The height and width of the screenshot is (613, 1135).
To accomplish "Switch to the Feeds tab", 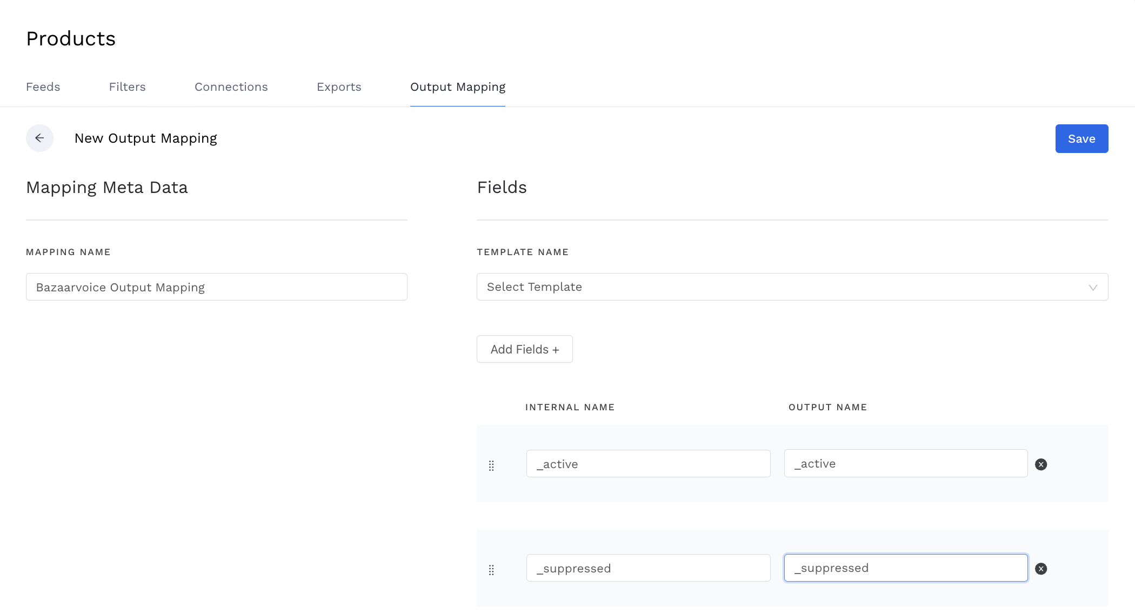I will (x=43, y=87).
